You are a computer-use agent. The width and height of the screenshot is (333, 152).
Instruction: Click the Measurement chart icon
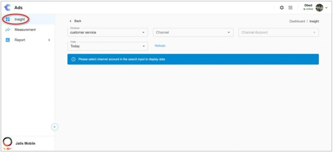point(8,30)
